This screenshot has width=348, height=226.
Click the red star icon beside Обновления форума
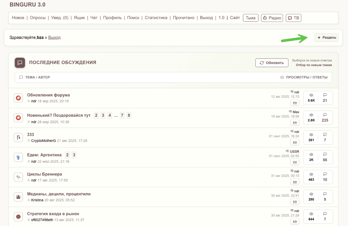click(18, 98)
